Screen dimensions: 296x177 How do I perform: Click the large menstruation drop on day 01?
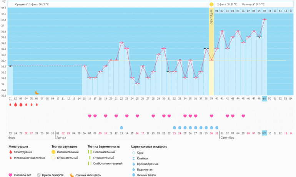(x=10, y=104)
